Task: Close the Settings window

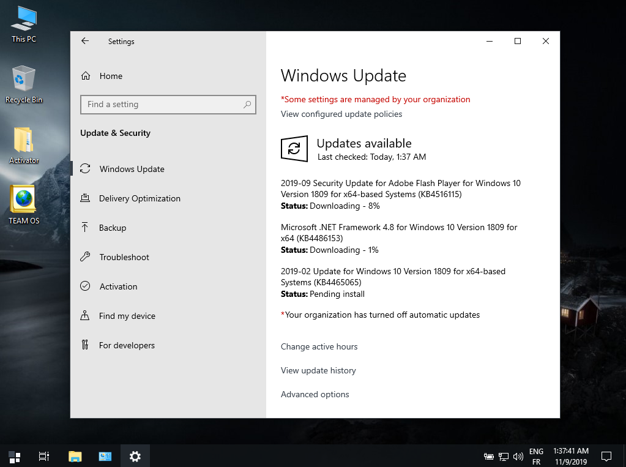Action: (x=546, y=41)
